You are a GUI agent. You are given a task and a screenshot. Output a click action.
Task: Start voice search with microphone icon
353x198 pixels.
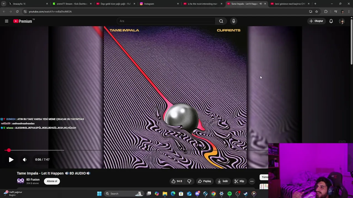234,21
